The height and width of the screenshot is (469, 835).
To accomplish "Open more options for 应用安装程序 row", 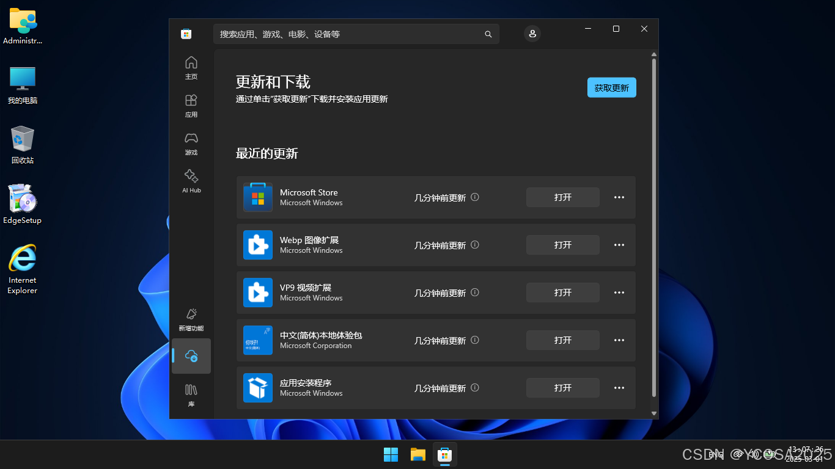I will pyautogui.click(x=619, y=388).
